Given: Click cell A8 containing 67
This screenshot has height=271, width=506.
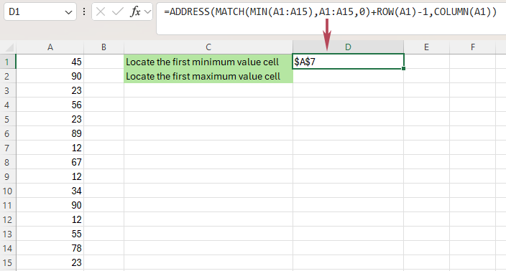Looking at the screenshot, I should [x=50, y=162].
